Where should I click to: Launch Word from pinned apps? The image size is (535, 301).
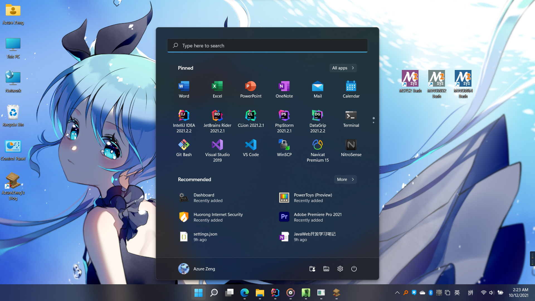tap(184, 89)
